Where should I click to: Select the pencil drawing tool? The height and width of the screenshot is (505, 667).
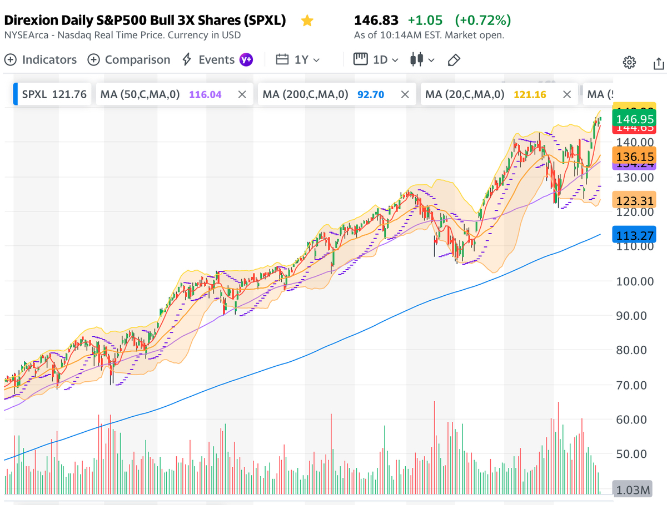point(454,60)
